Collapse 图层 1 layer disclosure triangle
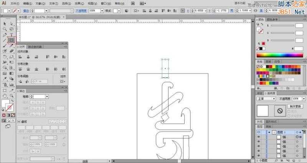This screenshot has width=307, height=163. (x=269, y=132)
